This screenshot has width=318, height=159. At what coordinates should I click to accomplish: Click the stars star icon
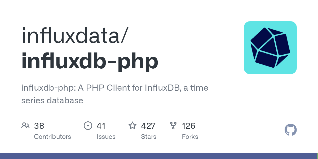pos(132,126)
